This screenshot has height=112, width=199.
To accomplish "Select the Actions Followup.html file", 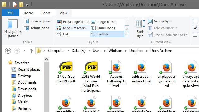I will pyautogui.click(x=116, y=74).
